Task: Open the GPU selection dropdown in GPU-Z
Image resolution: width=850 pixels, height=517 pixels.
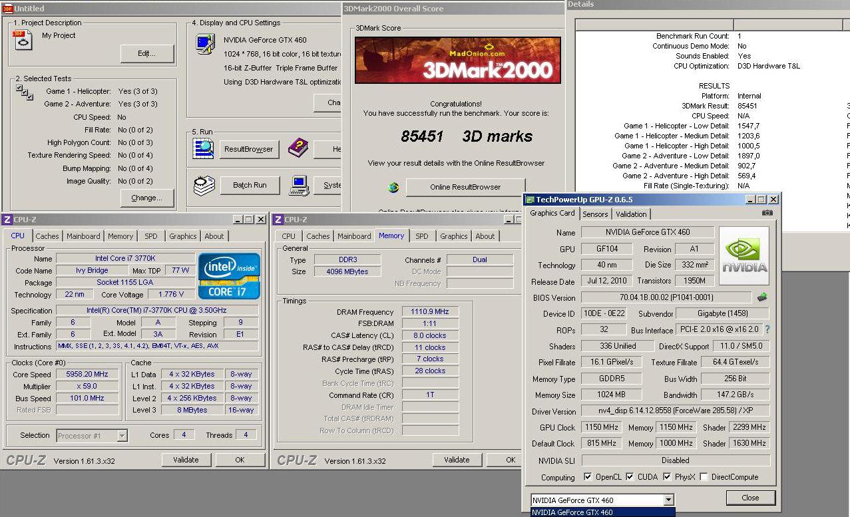Action: pos(668,500)
